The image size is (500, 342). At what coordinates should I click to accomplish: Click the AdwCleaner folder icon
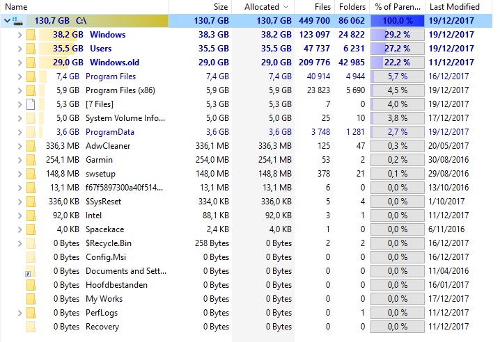(x=31, y=146)
